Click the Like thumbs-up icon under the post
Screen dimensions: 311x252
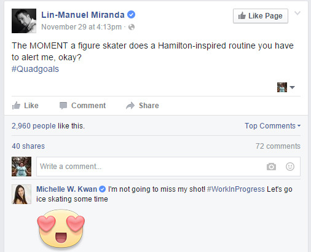(16, 106)
